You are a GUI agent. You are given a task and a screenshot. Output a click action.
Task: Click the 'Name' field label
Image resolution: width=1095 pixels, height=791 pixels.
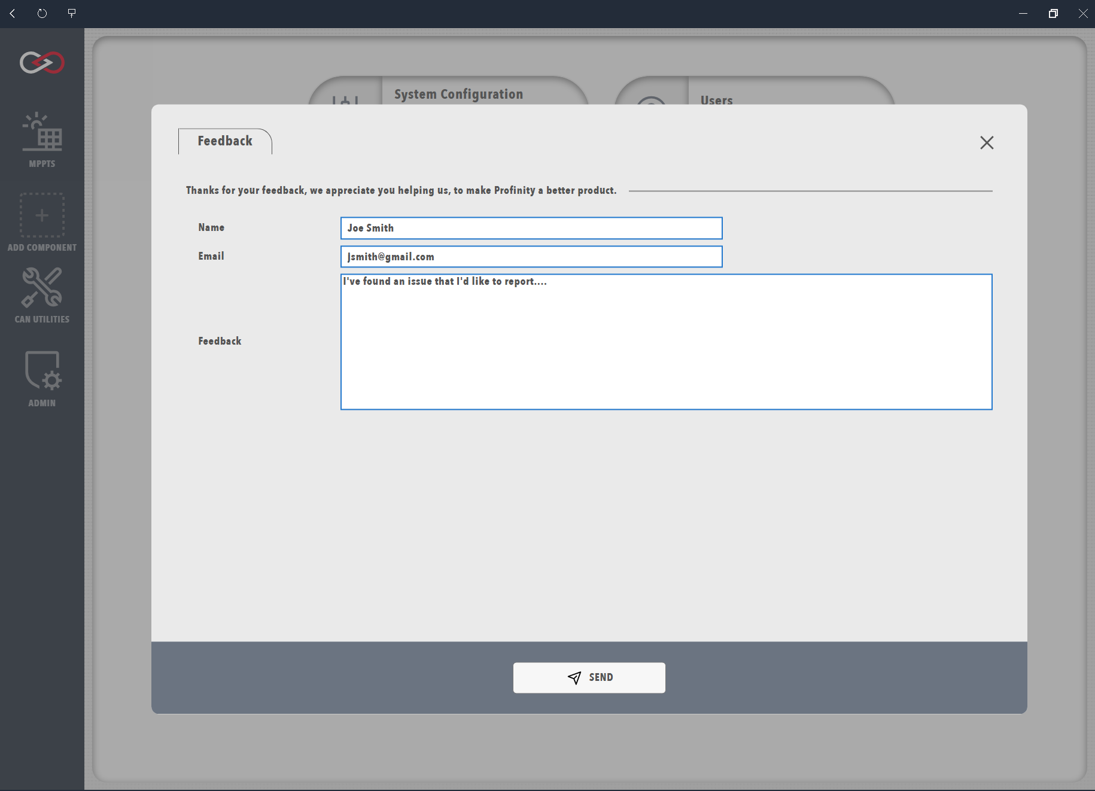(x=211, y=227)
